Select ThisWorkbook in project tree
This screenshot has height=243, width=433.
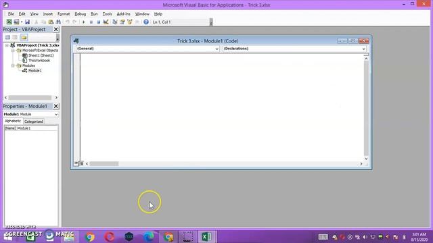[39, 60]
